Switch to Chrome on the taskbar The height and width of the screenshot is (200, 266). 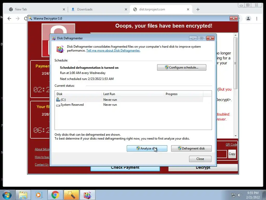pos(55,195)
